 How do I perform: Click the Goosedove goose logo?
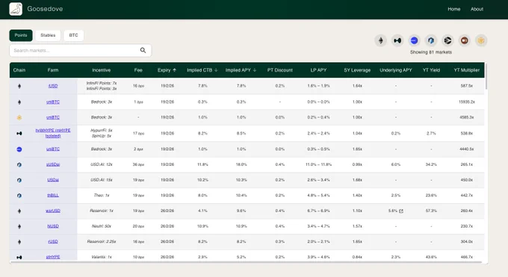tap(16, 9)
